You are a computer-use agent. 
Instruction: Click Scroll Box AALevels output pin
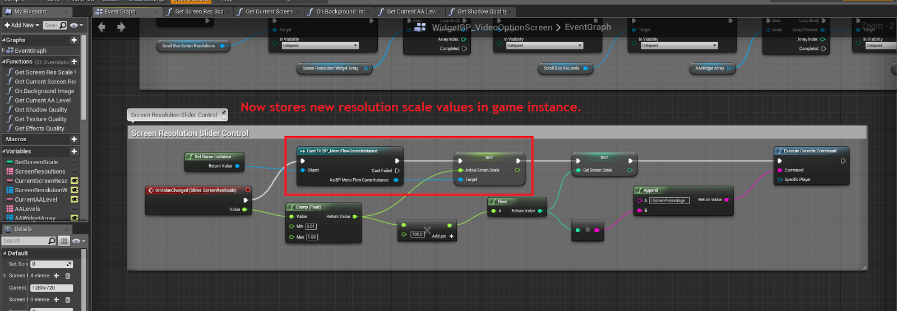585,68
